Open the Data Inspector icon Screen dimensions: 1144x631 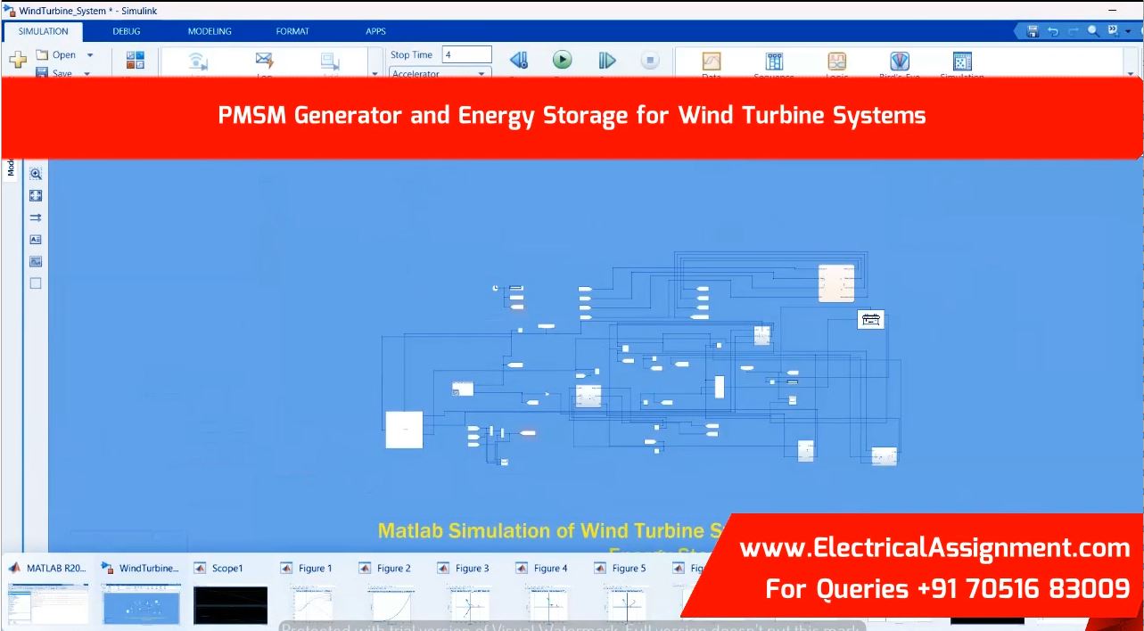pos(712,61)
